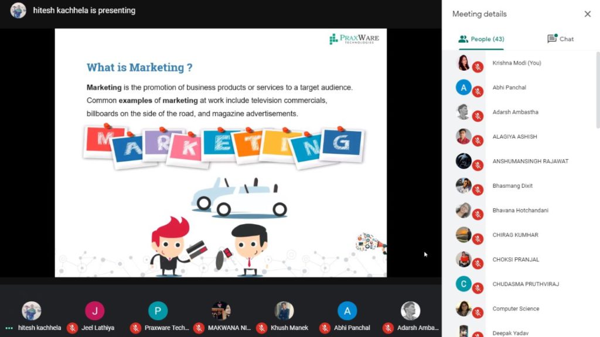Select Bhavana Hotchandani in people list
The height and width of the screenshot is (337, 600).
point(520,210)
